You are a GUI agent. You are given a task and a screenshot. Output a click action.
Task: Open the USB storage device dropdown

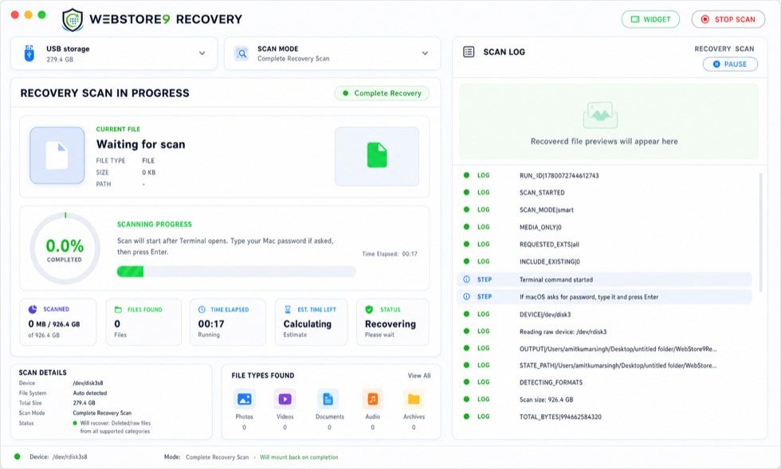[114, 53]
